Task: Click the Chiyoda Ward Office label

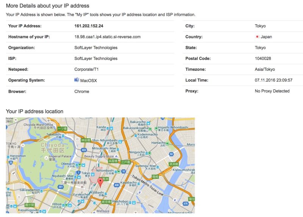Action: (38, 125)
